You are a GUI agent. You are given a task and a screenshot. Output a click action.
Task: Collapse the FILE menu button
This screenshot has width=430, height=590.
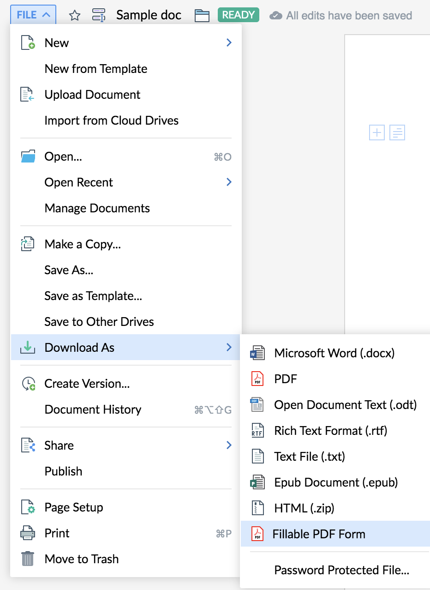tap(33, 15)
